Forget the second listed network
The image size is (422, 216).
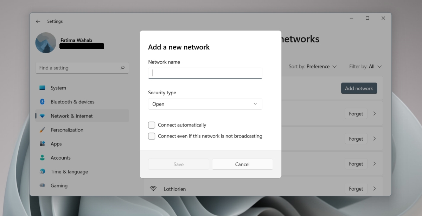pyautogui.click(x=356, y=139)
